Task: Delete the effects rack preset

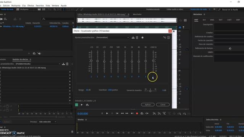Action: pos(67,64)
